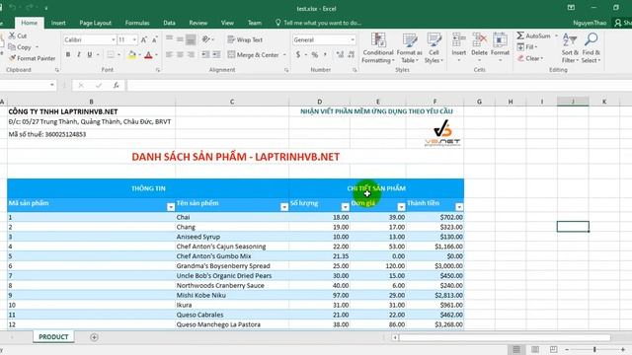Align text left in cell

click(x=169, y=54)
